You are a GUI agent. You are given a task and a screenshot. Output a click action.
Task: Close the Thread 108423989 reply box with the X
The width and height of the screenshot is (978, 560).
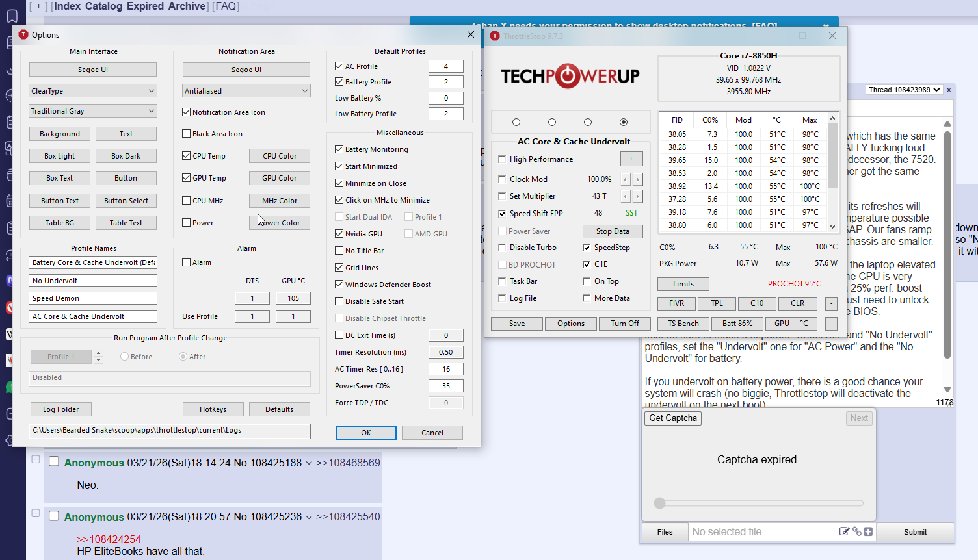(x=949, y=90)
